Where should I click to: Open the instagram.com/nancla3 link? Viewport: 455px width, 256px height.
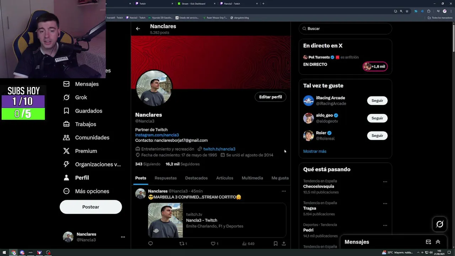pyautogui.click(x=157, y=135)
